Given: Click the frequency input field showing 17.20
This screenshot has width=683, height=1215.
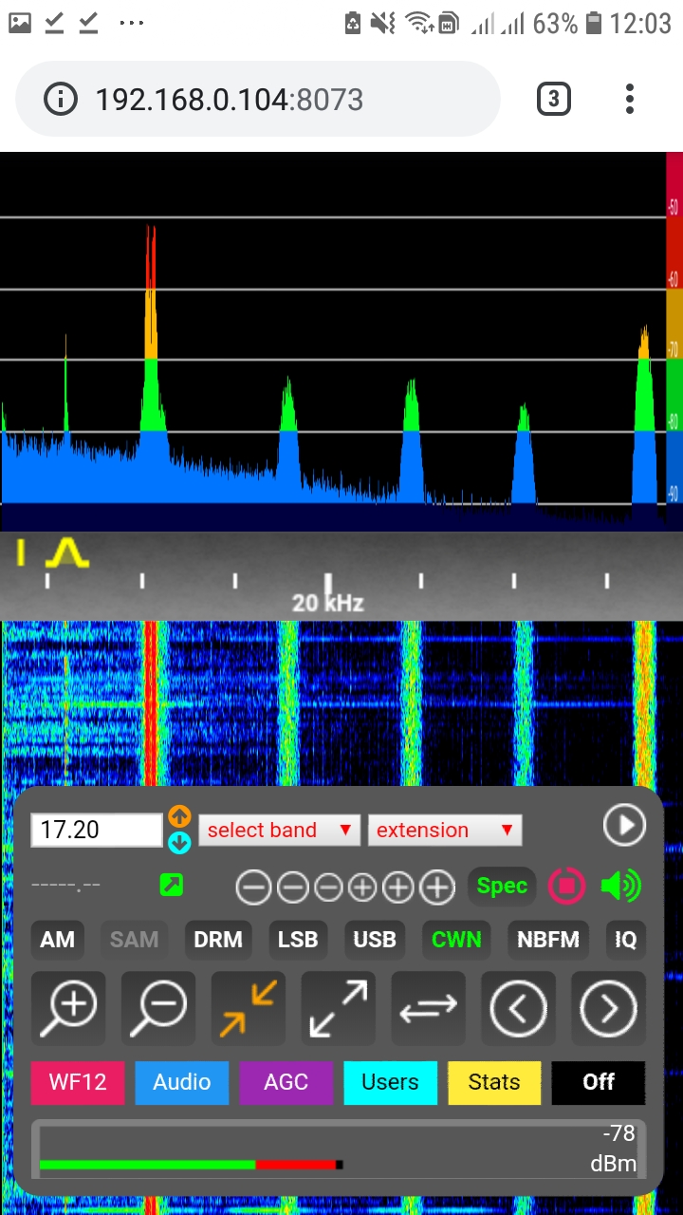Looking at the screenshot, I should tap(97, 831).
